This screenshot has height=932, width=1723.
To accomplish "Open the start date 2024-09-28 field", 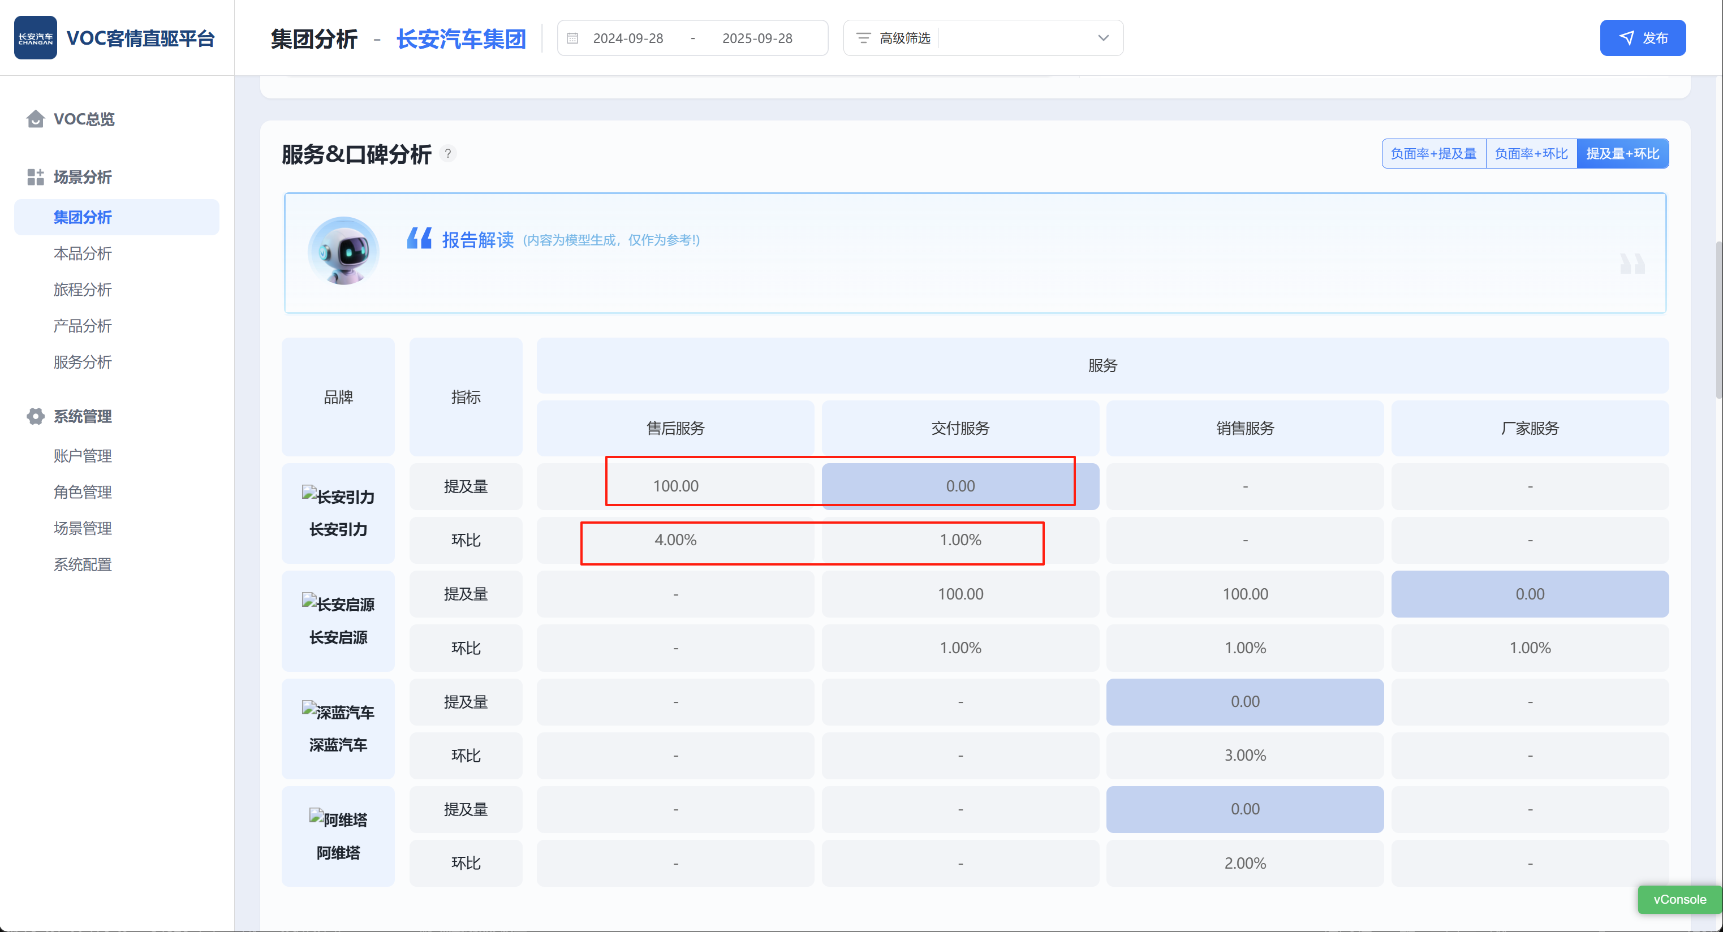I will tap(628, 38).
